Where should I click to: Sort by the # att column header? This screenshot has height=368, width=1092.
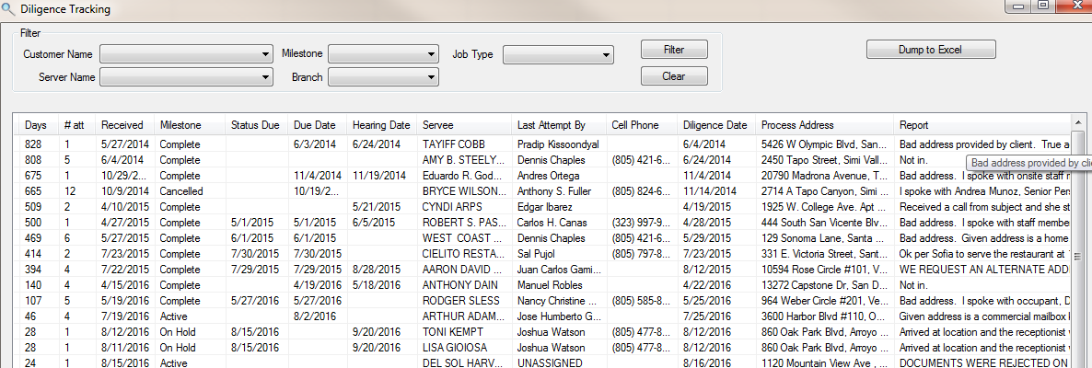(76, 125)
